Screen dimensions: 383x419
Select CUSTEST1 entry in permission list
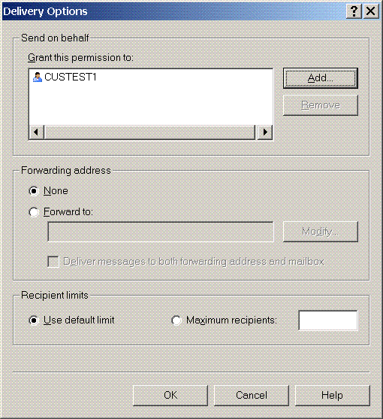[x=65, y=77]
